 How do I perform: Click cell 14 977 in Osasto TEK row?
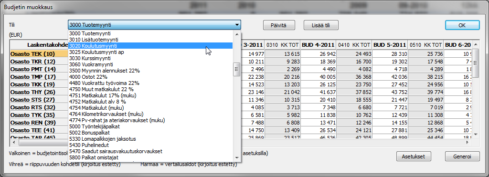(253, 53)
